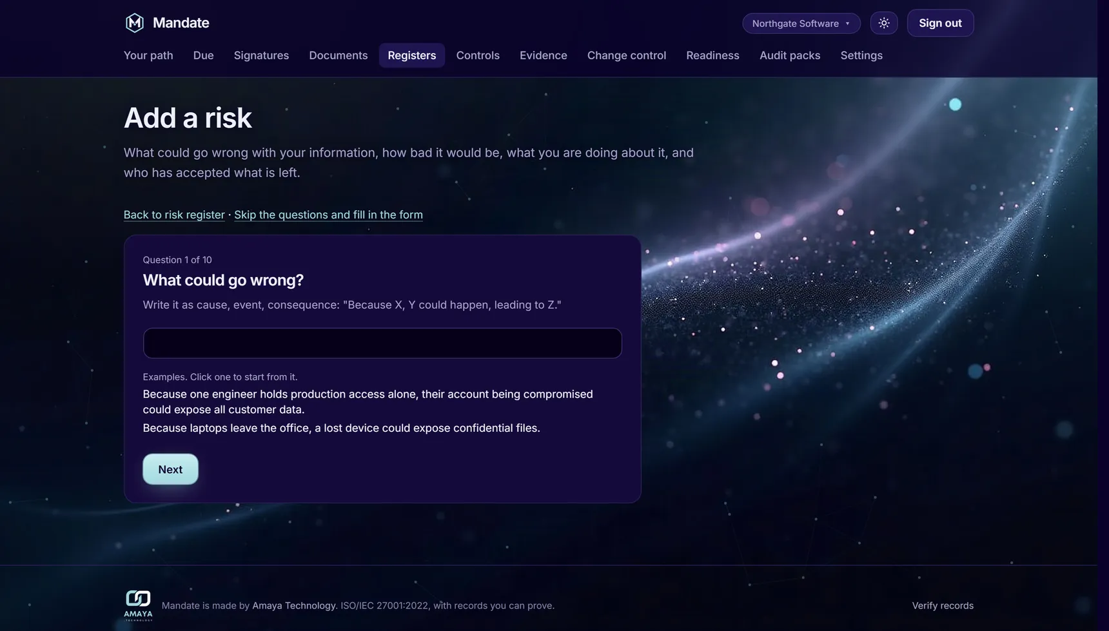Open the Your path tab
The width and height of the screenshot is (1109, 631).
pos(148,55)
